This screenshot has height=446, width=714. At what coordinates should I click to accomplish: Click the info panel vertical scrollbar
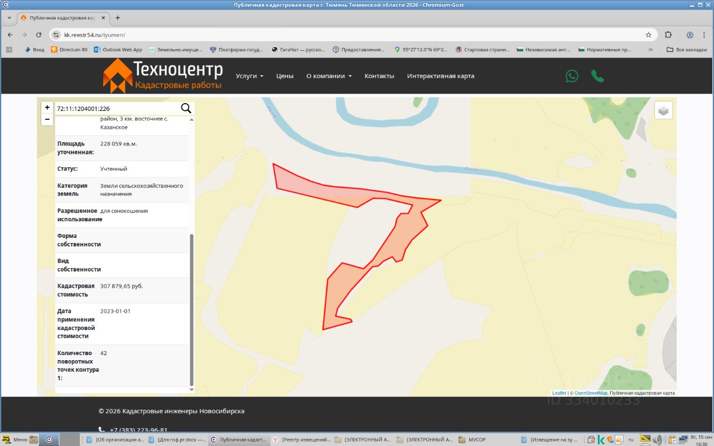(192, 309)
